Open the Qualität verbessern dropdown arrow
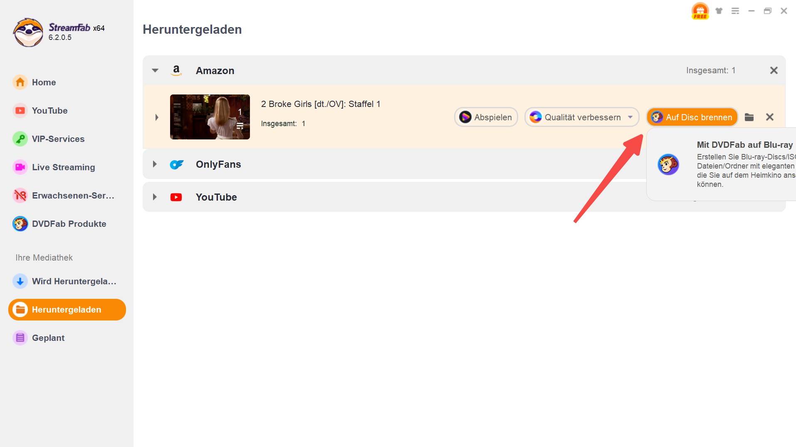The height and width of the screenshot is (447, 796). (x=630, y=117)
